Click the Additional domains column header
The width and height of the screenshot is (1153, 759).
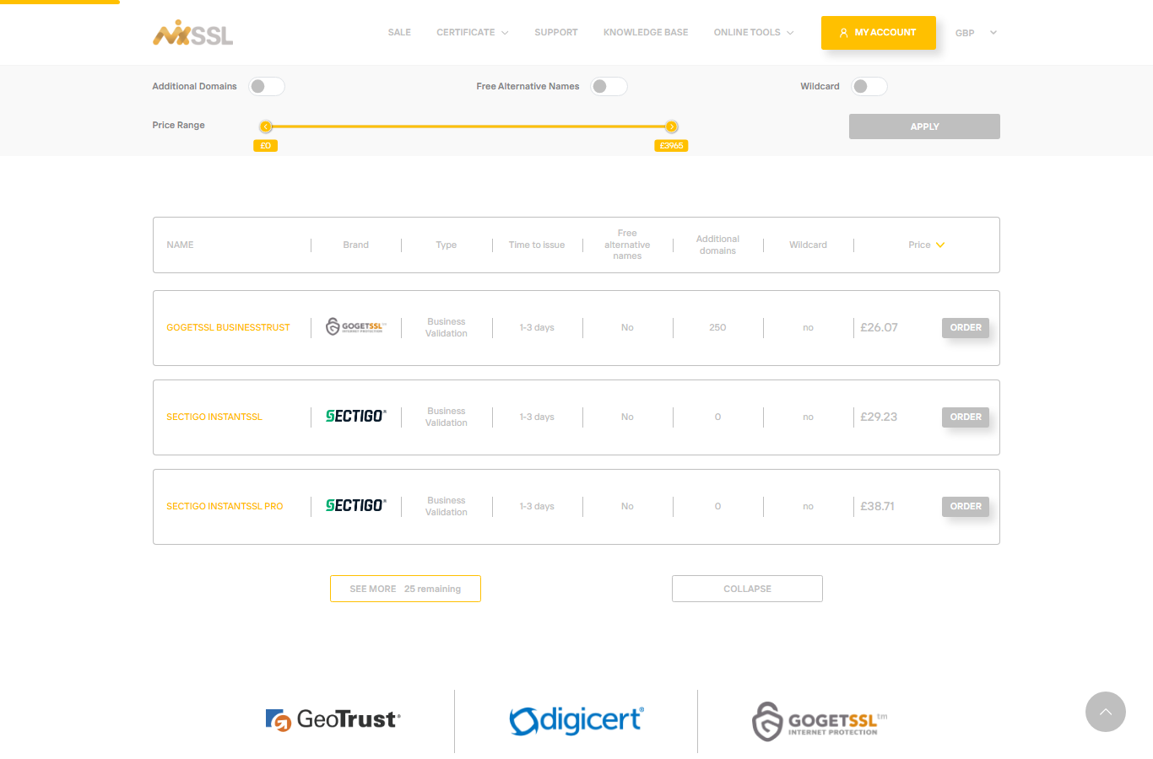[x=717, y=245]
